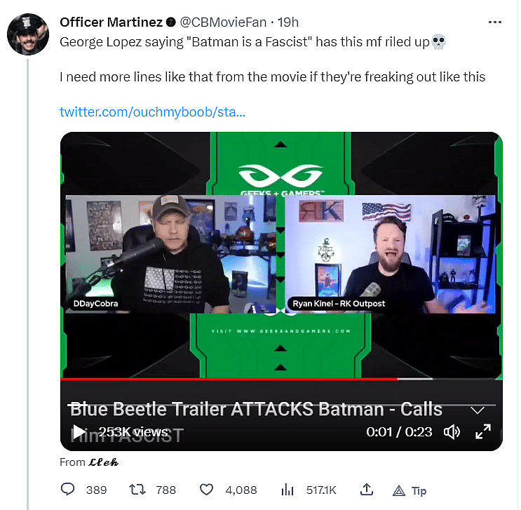Click the verified badge next to name
This screenshot has height=510, width=521.
point(170,22)
